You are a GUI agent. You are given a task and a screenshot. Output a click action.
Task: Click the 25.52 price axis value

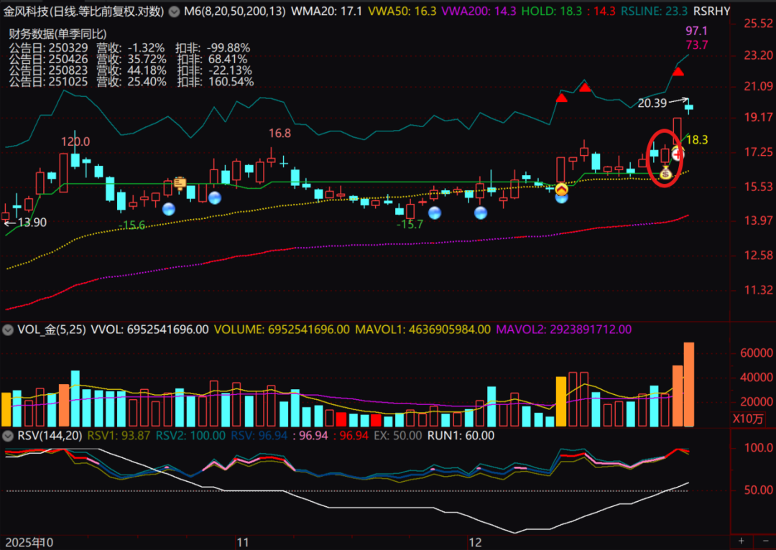point(759,24)
